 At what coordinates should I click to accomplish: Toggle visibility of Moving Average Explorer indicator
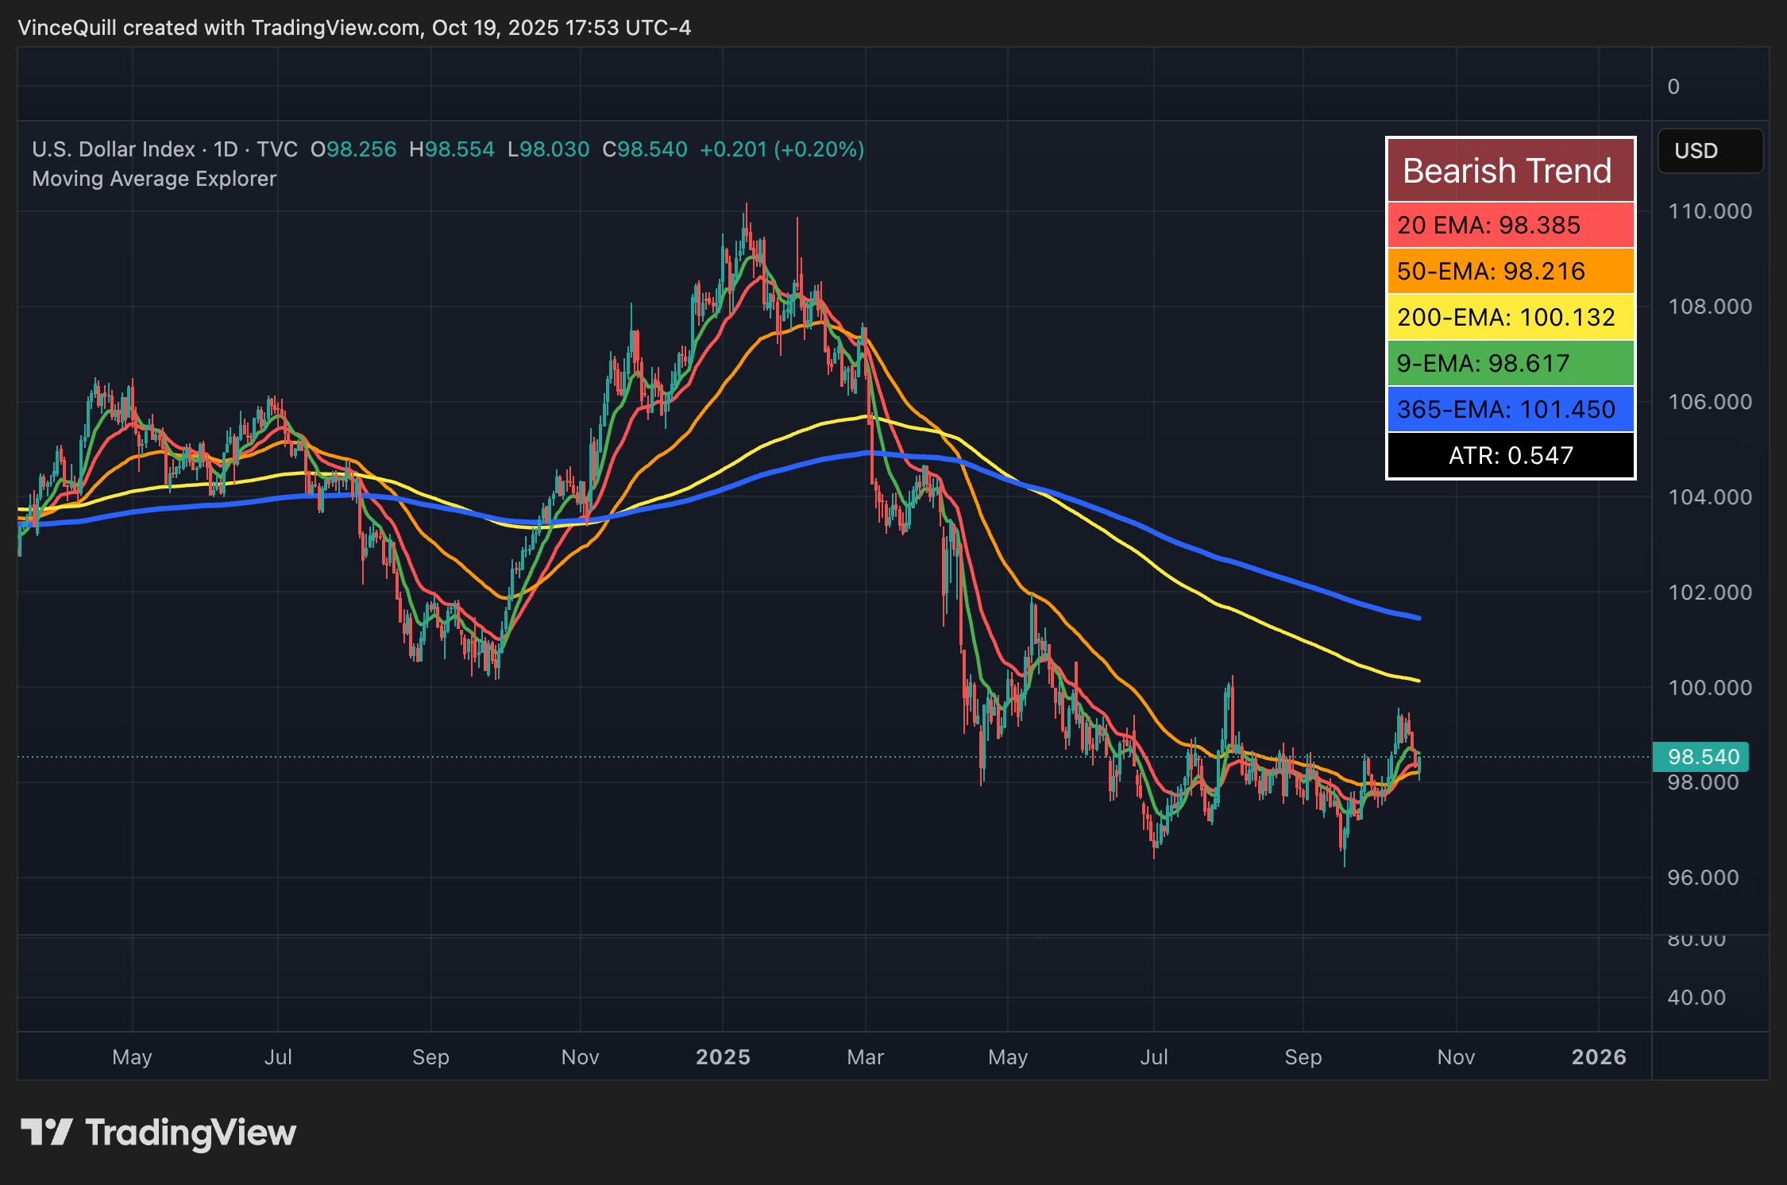tap(153, 179)
